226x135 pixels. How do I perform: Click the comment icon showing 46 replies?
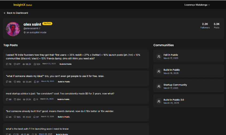point(7,117)
